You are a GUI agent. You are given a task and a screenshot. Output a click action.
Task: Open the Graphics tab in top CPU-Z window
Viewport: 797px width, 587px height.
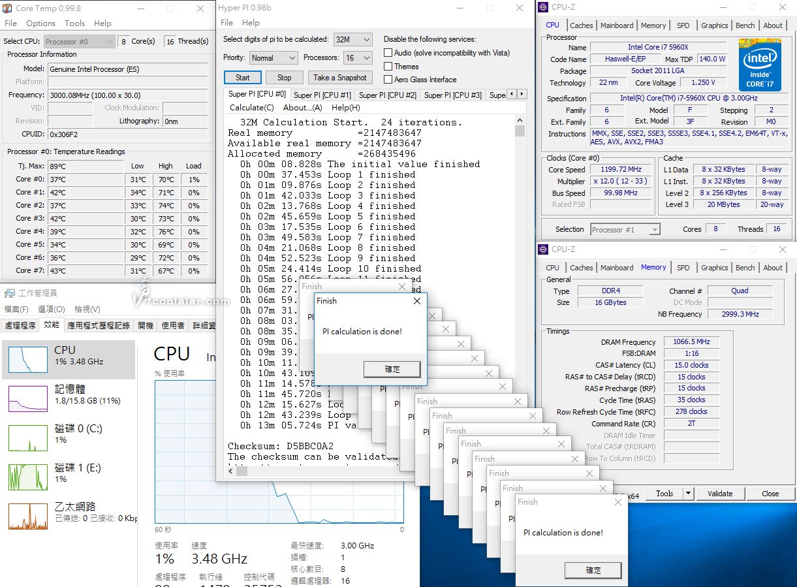click(714, 25)
